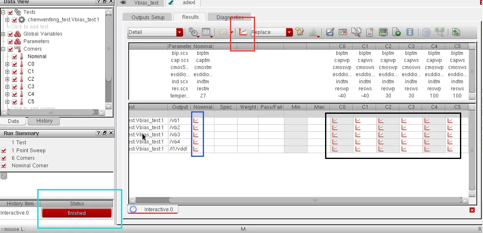Plot /vb1 waveform for corner C3
This screenshot has width=483, height=233.
pos(404,120)
